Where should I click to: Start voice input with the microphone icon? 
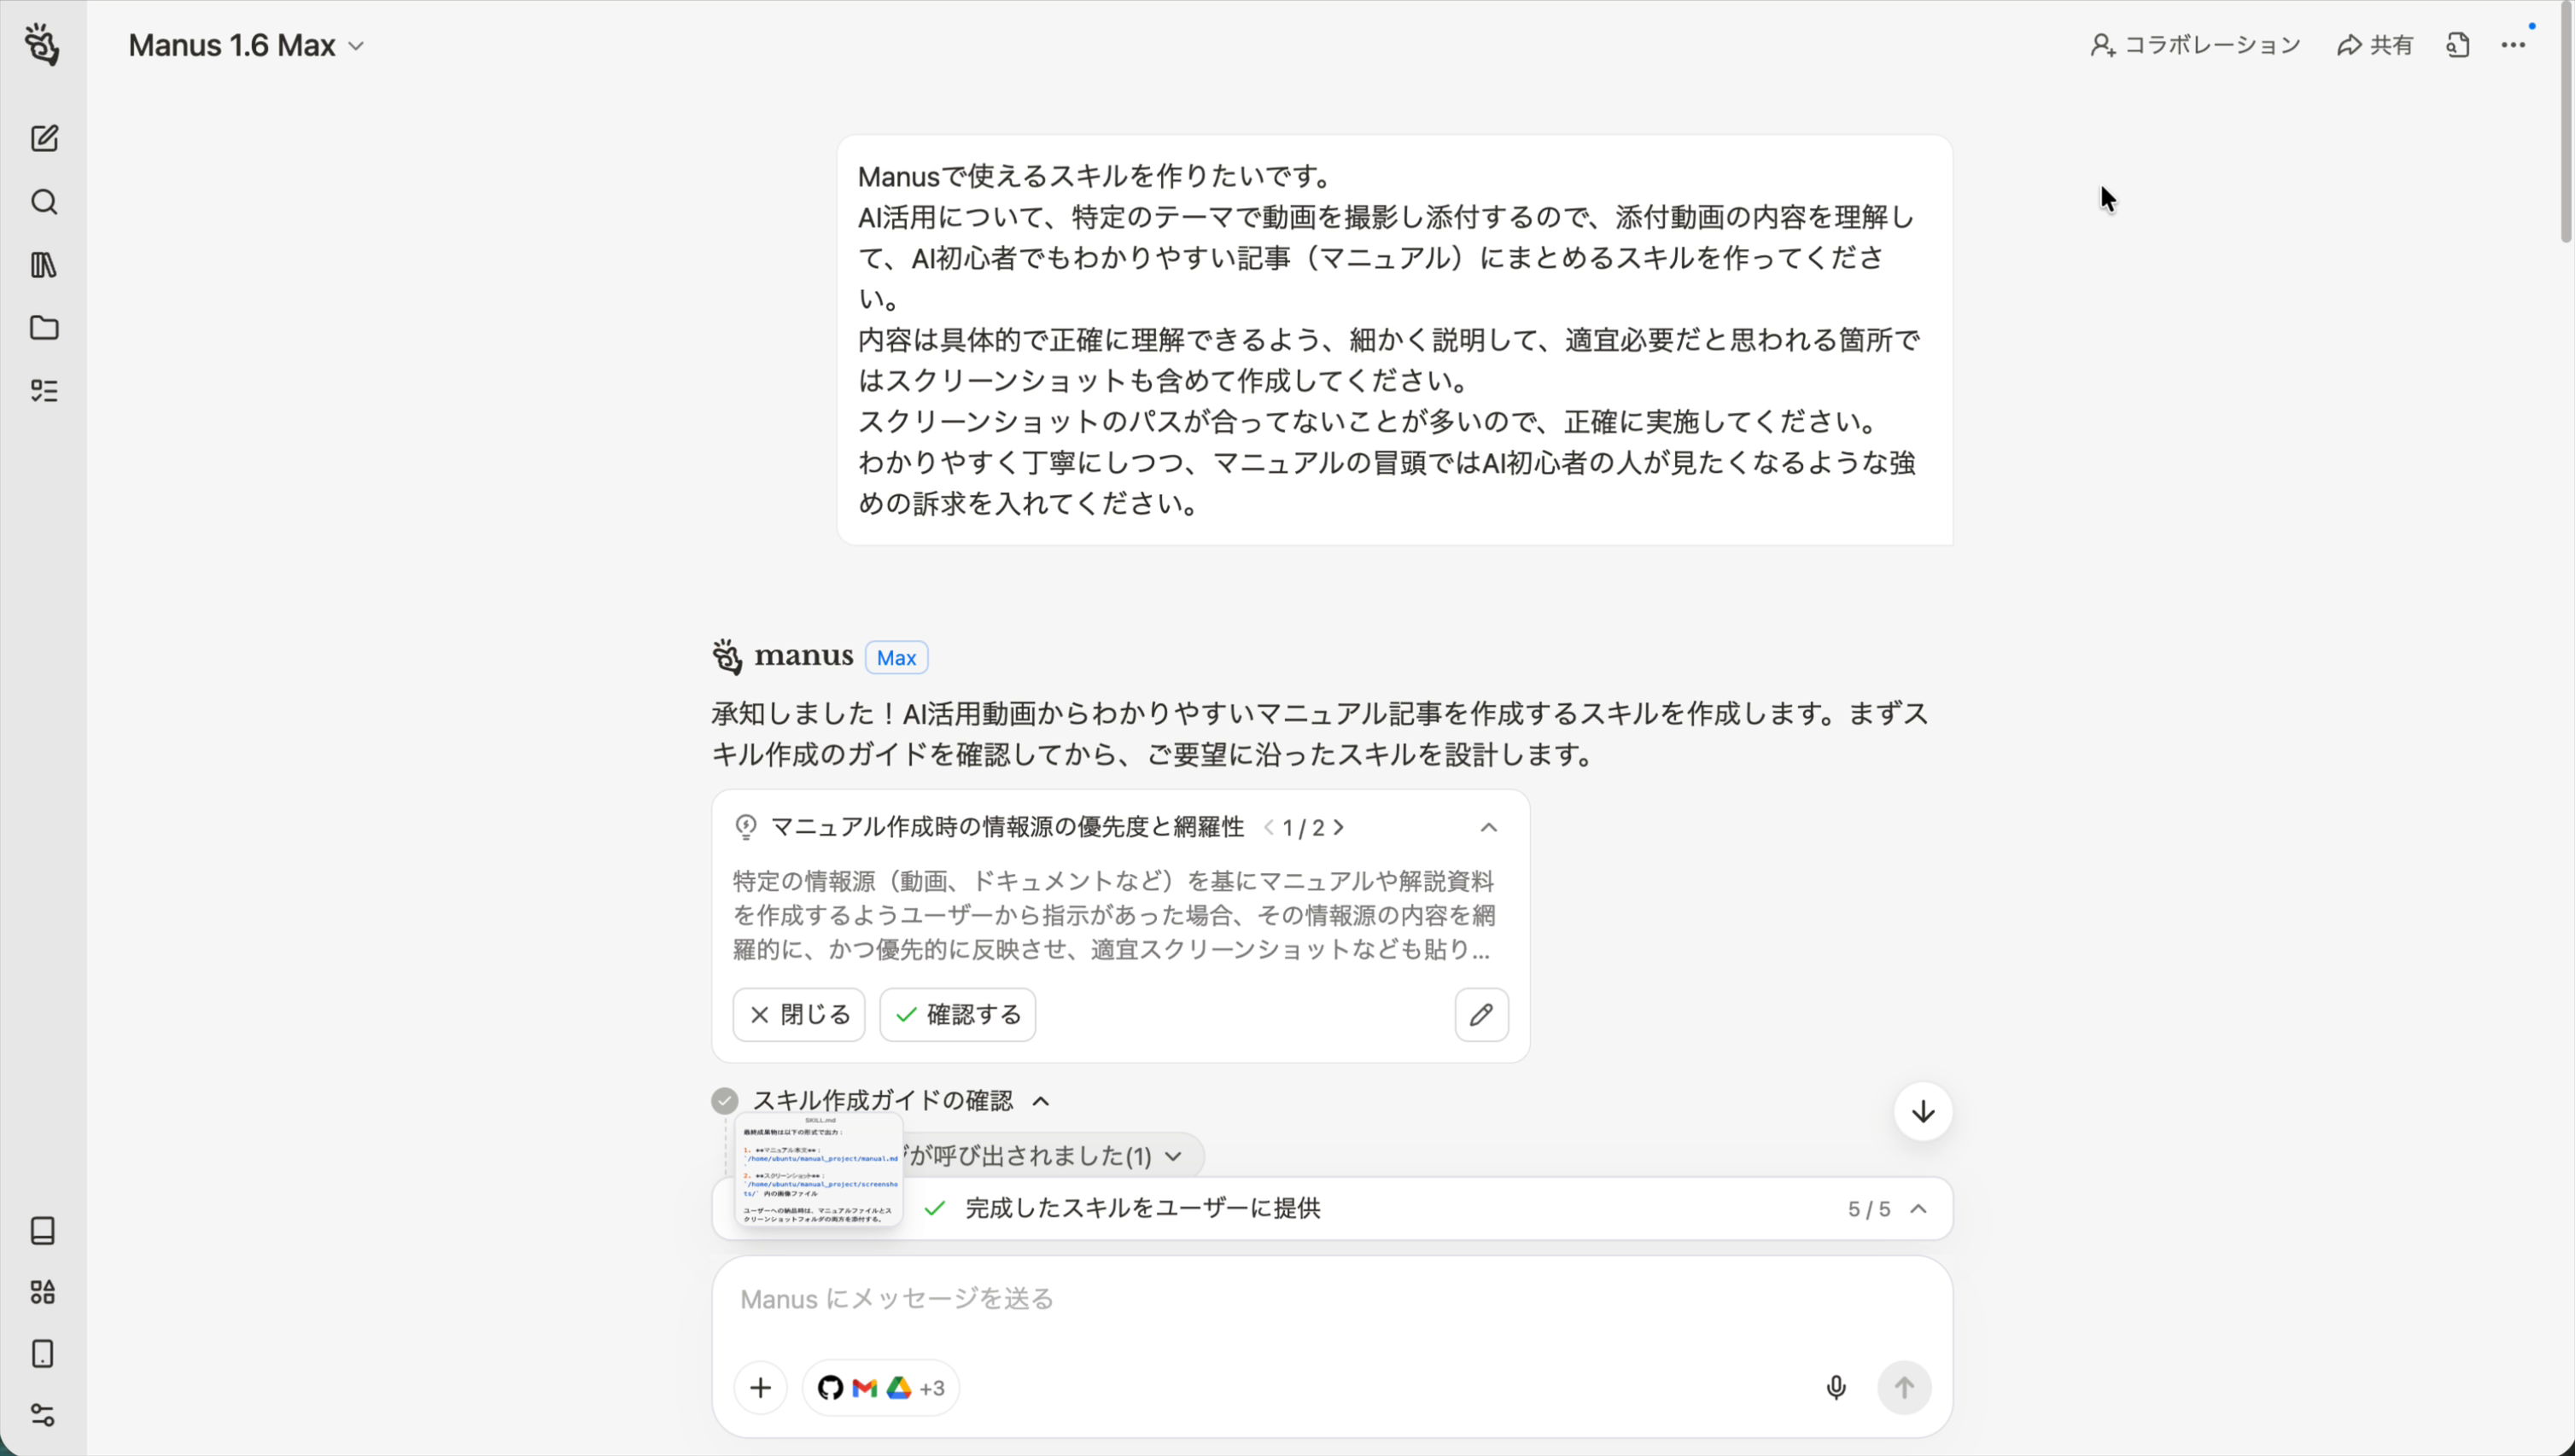click(1835, 1387)
